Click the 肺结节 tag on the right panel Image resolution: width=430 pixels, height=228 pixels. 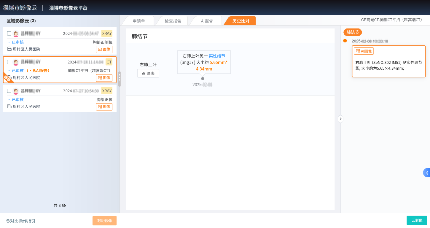(352, 32)
